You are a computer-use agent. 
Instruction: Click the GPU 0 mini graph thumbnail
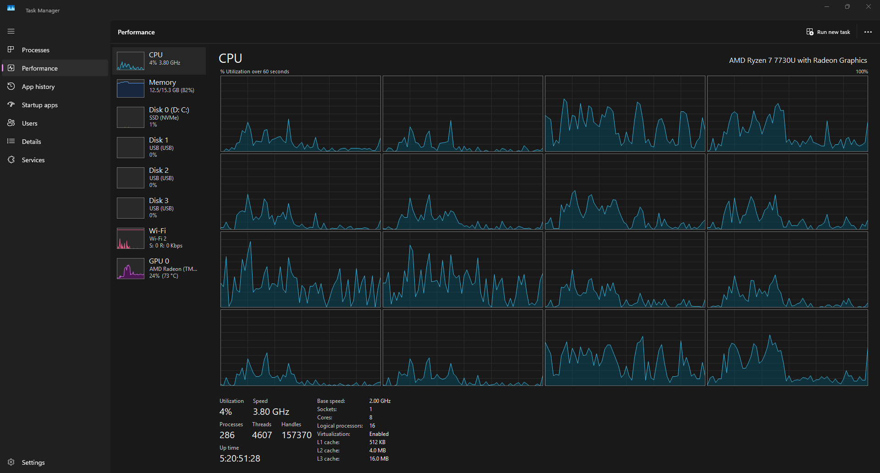click(131, 269)
